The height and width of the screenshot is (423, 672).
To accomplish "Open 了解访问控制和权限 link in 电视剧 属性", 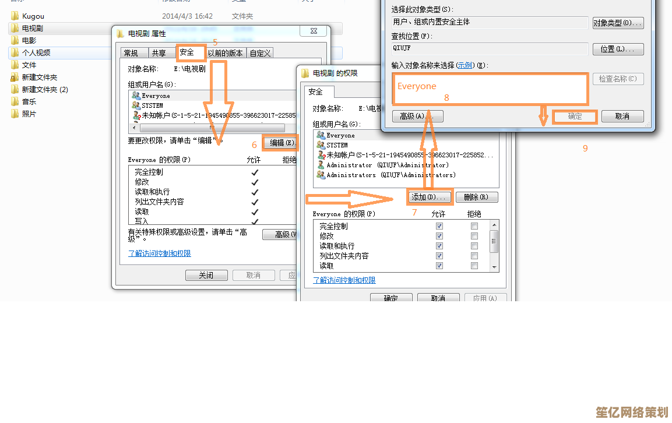I will point(160,253).
